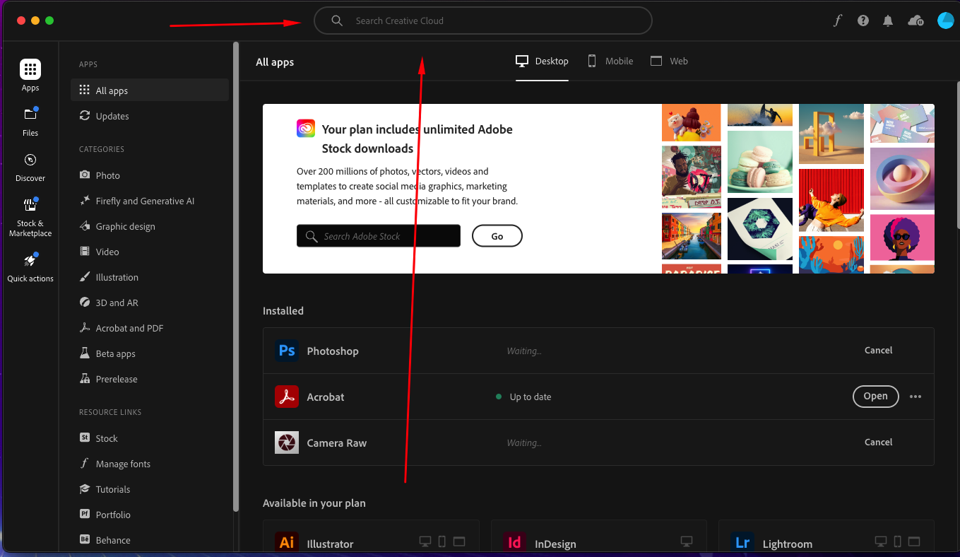Open Quick actions rocket icon
This screenshot has height=557, width=960.
[x=30, y=259]
